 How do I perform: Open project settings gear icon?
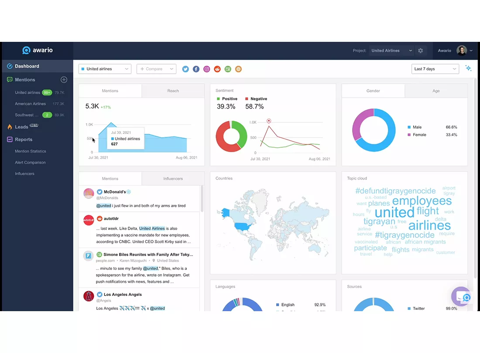(421, 51)
